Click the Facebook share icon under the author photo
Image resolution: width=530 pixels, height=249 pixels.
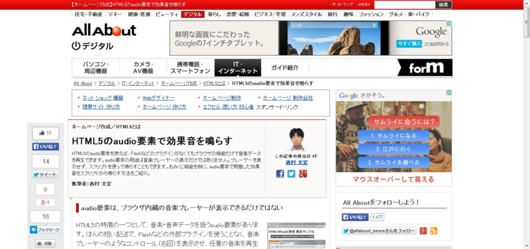pos(280,174)
